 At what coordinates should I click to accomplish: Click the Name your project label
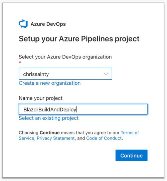[40, 98]
